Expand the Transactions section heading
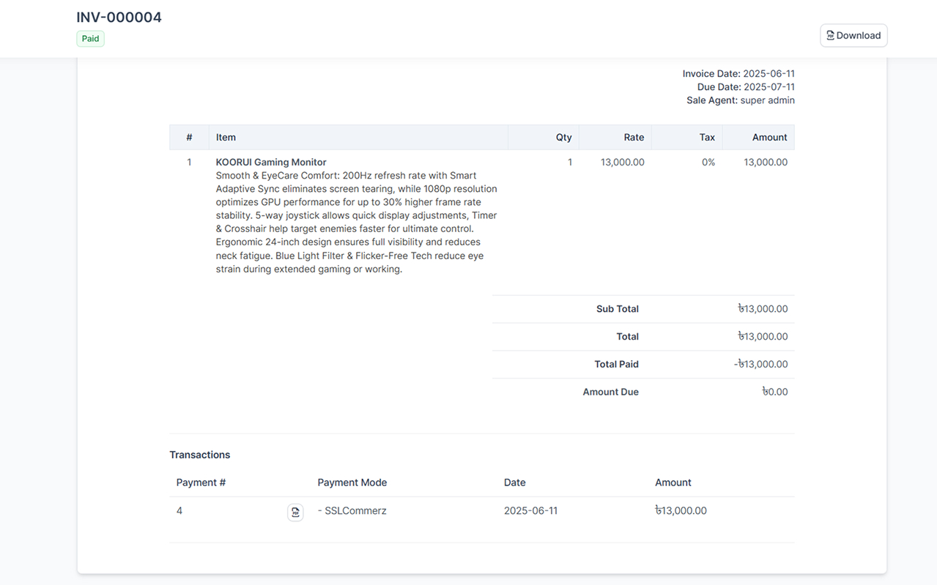The height and width of the screenshot is (585, 937). [x=199, y=455]
